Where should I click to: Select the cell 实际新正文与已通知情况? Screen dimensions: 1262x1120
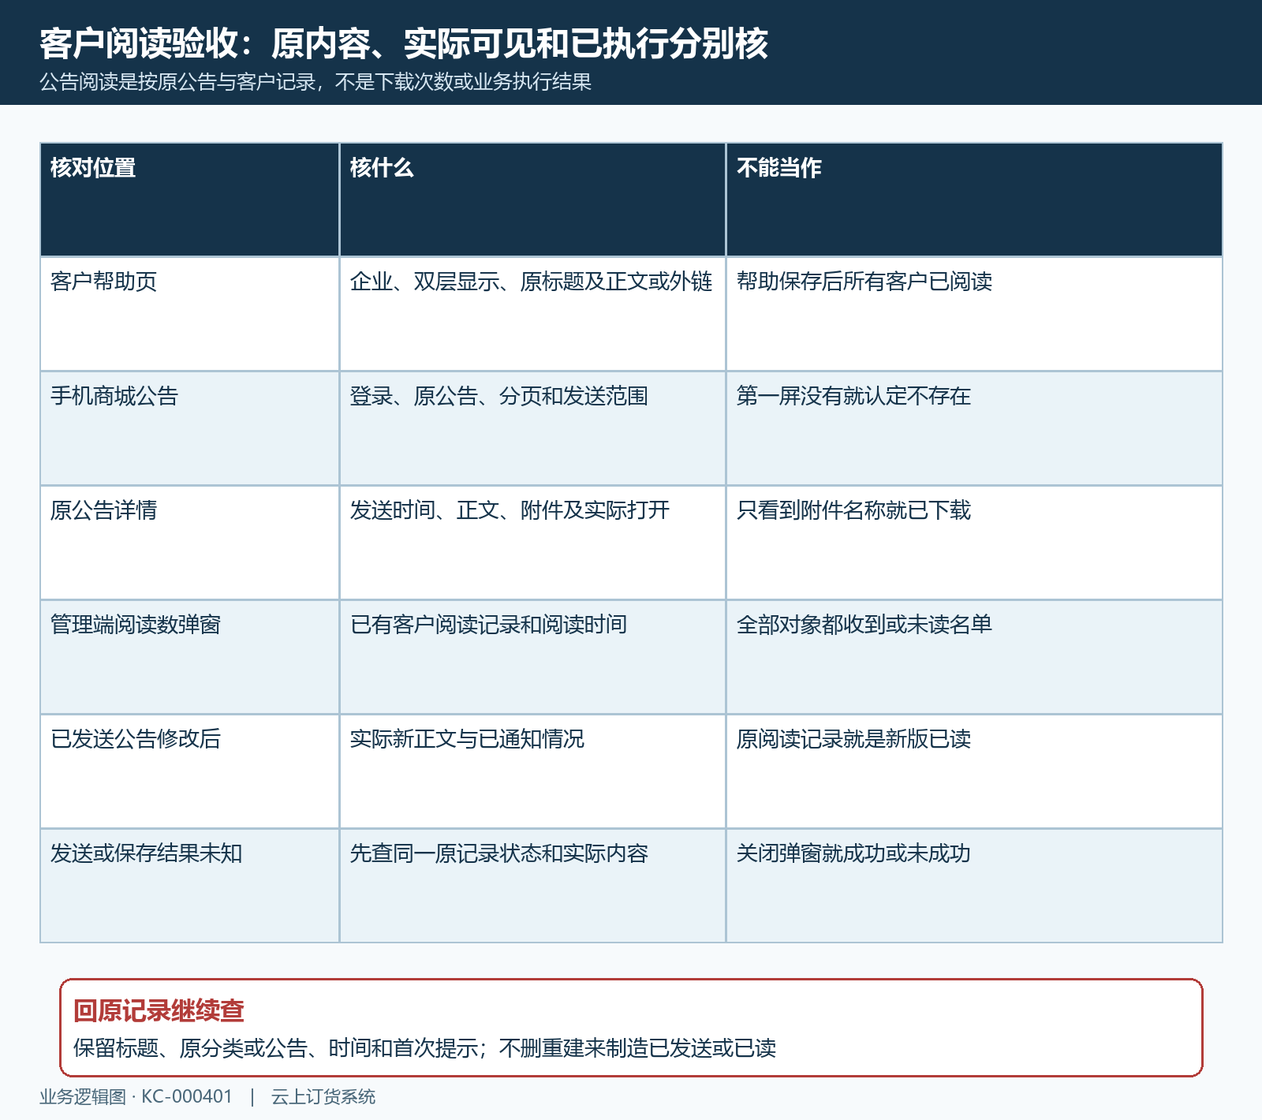(532, 771)
